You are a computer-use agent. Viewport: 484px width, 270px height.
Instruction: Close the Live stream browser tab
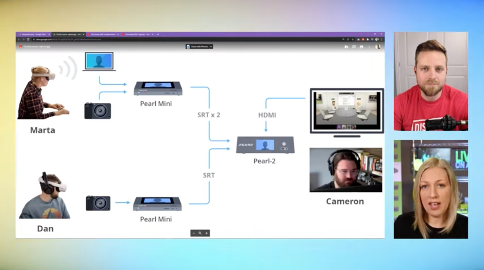(118, 34)
